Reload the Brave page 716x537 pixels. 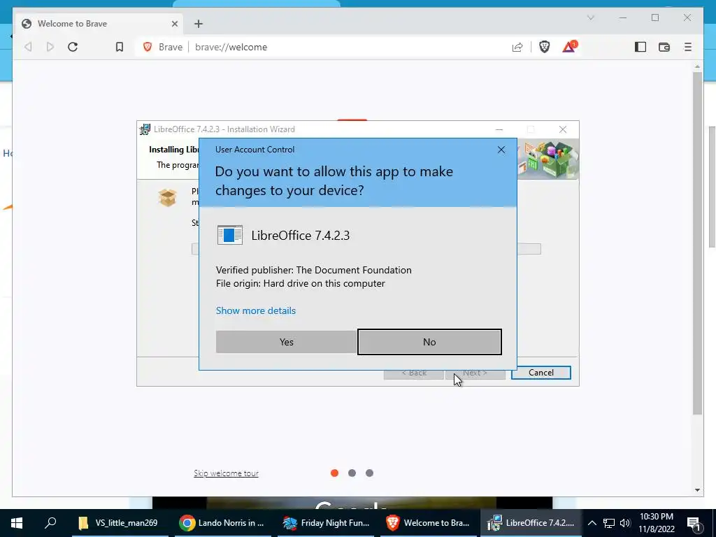click(73, 47)
